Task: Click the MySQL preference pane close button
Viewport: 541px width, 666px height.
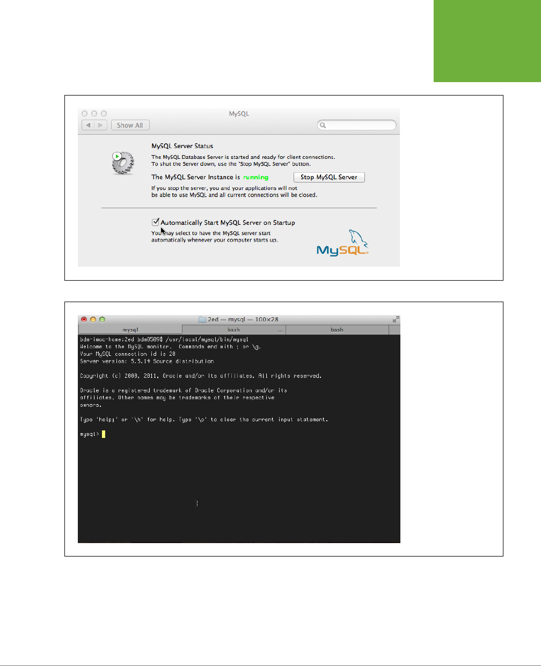Action: [x=84, y=114]
